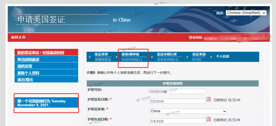The image size is (276, 126).
Task: Click the 护照失效日期 label
Action: click(x=98, y=119)
